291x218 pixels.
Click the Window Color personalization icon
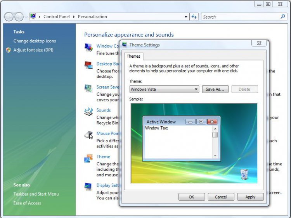(89, 47)
